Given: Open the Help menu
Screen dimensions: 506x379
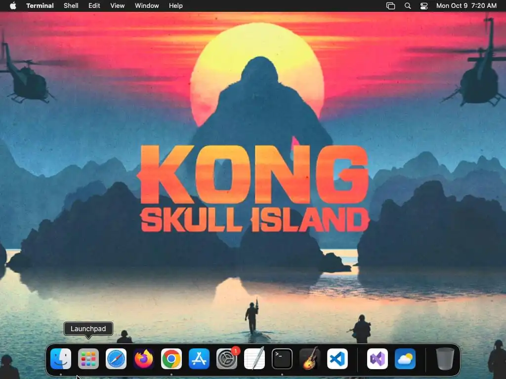Looking at the screenshot, I should [176, 5].
